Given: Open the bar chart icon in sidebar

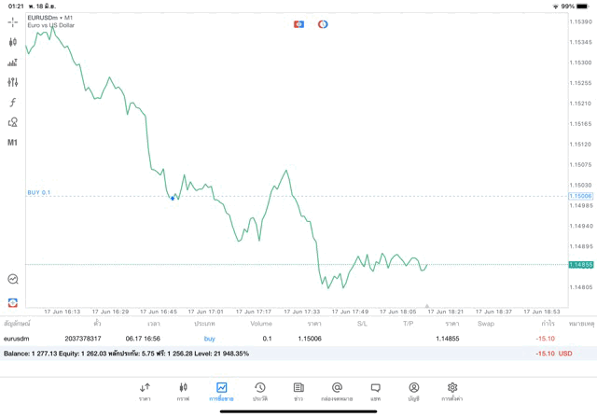Looking at the screenshot, I should tap(13, 63).
